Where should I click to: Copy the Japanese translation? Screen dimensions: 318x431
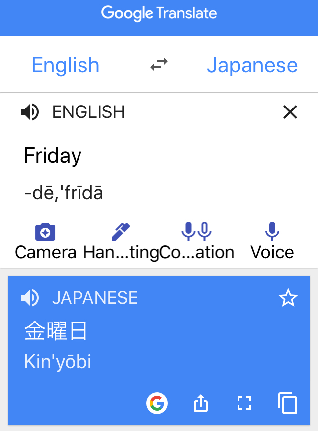[x=288, y=403]
